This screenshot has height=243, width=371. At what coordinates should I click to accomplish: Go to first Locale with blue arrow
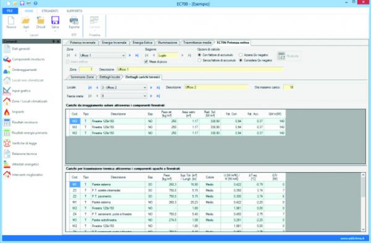90,88
